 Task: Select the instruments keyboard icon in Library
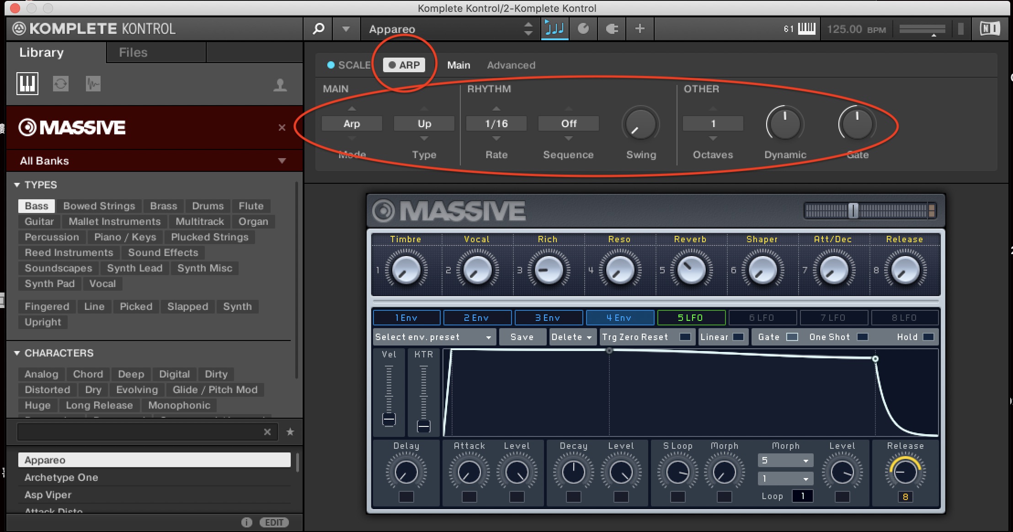point(27,84)
